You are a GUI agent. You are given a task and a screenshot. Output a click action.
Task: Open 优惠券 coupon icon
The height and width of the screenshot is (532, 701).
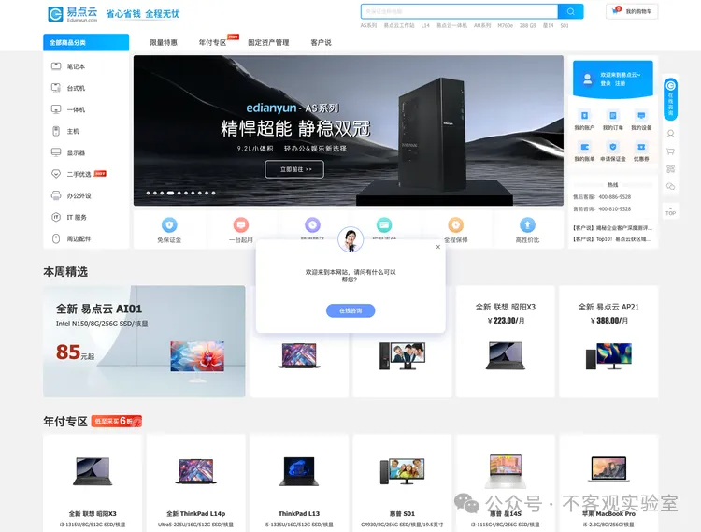(641, 147)
